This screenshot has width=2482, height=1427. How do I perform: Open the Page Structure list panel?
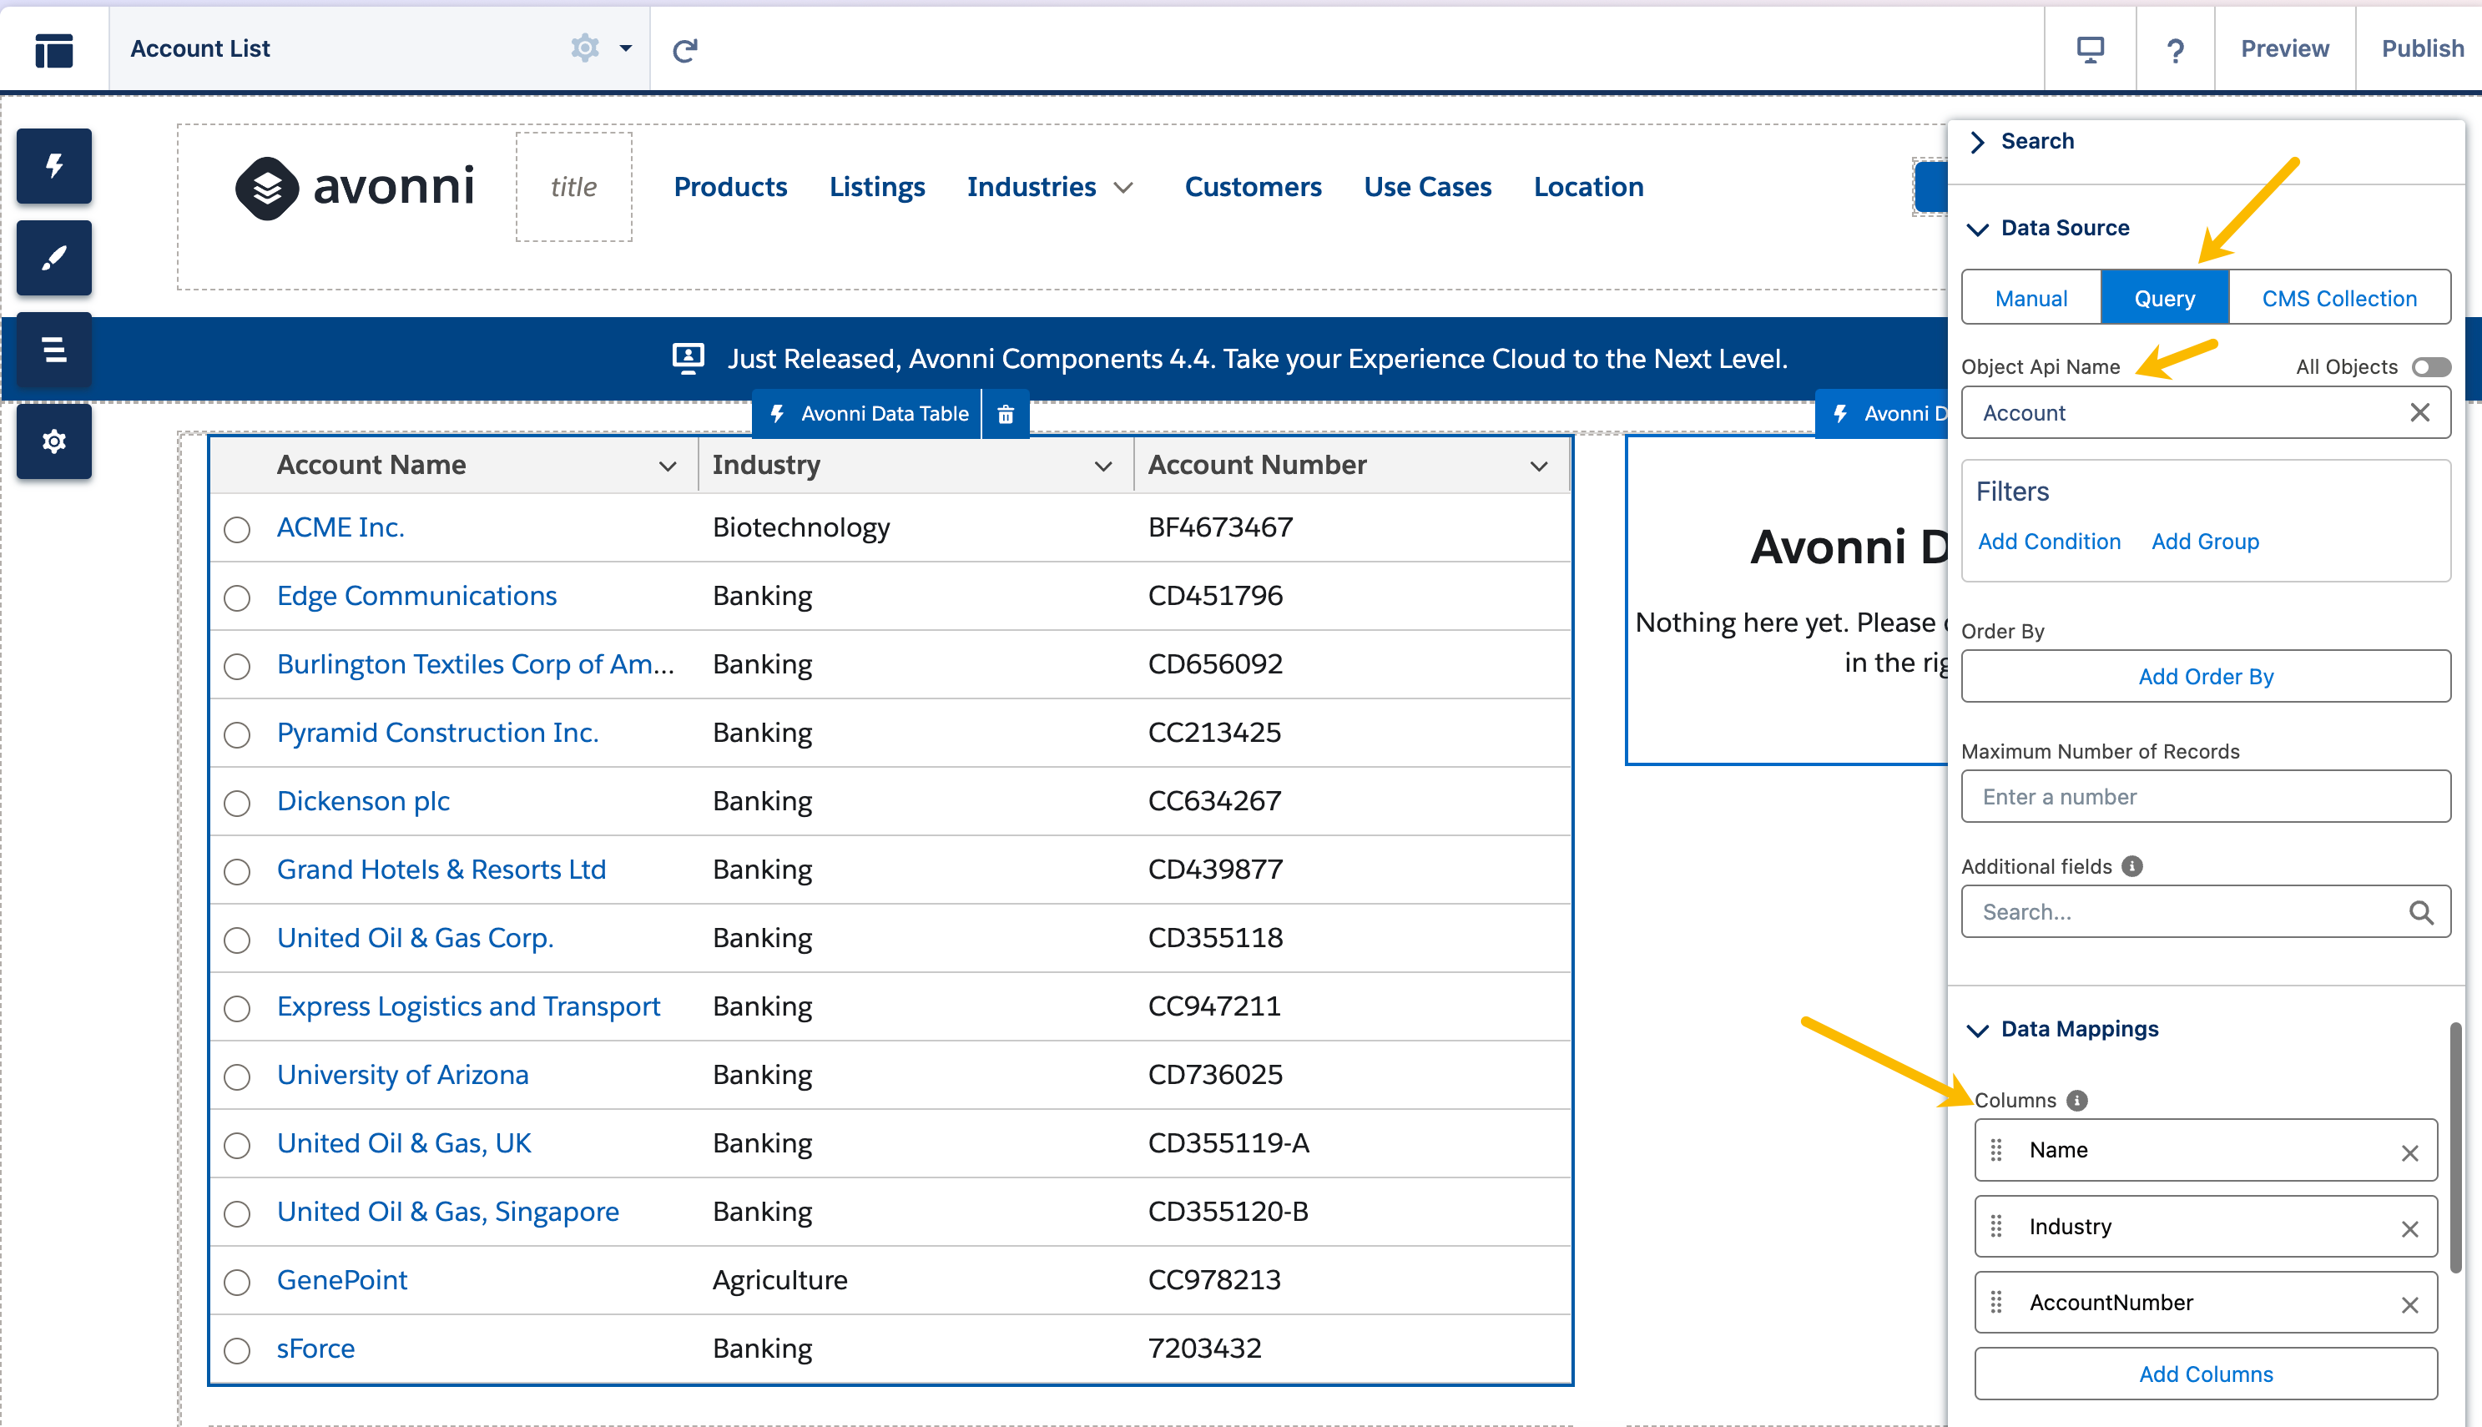tap(54, 350)
